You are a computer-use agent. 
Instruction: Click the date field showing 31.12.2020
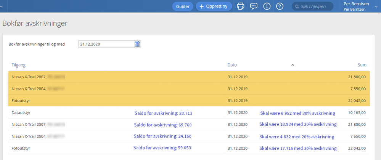pyautogui.click(x=109, y=44)
